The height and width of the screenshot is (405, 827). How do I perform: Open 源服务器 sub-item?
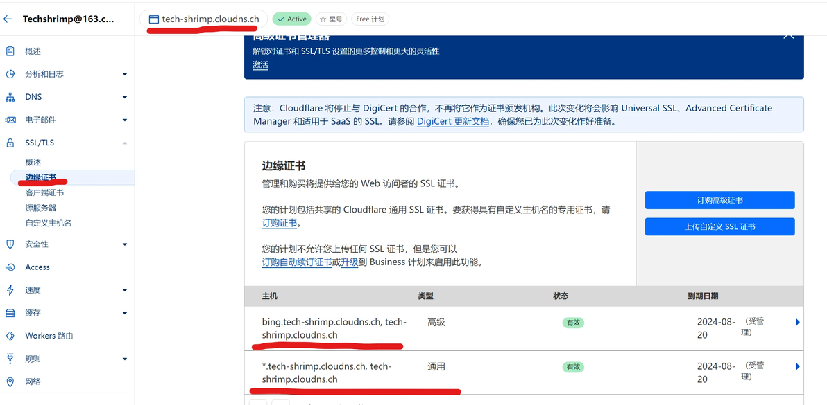point(41,208)
